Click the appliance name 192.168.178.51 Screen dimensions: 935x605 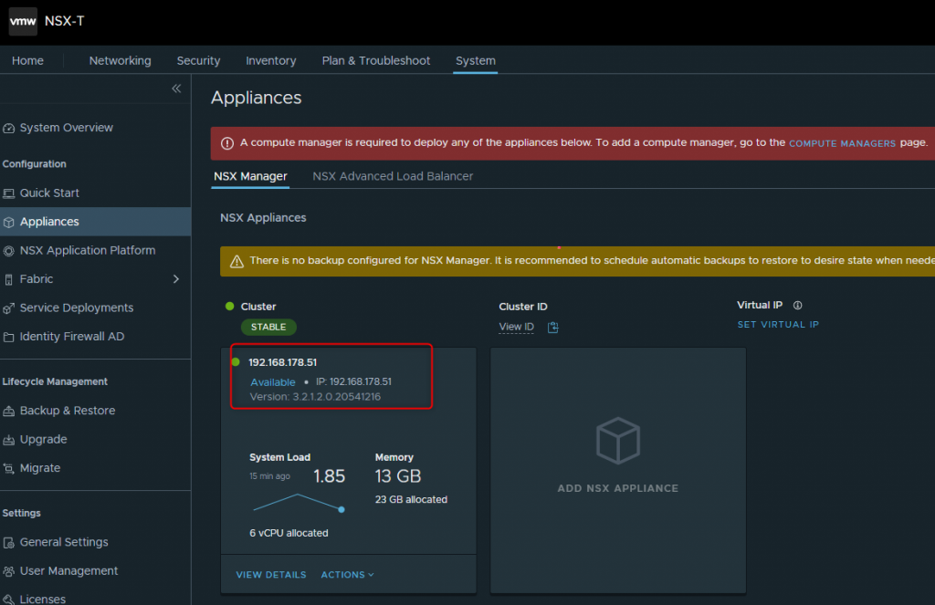pos(283,362)
